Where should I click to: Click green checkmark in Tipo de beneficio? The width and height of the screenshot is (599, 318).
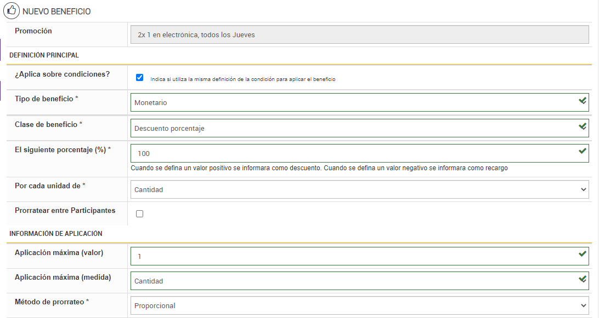pos(583,101)
